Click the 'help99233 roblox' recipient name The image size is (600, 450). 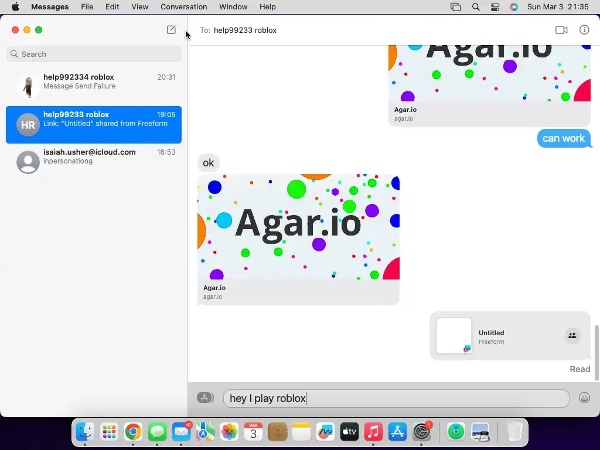point(245,30)
